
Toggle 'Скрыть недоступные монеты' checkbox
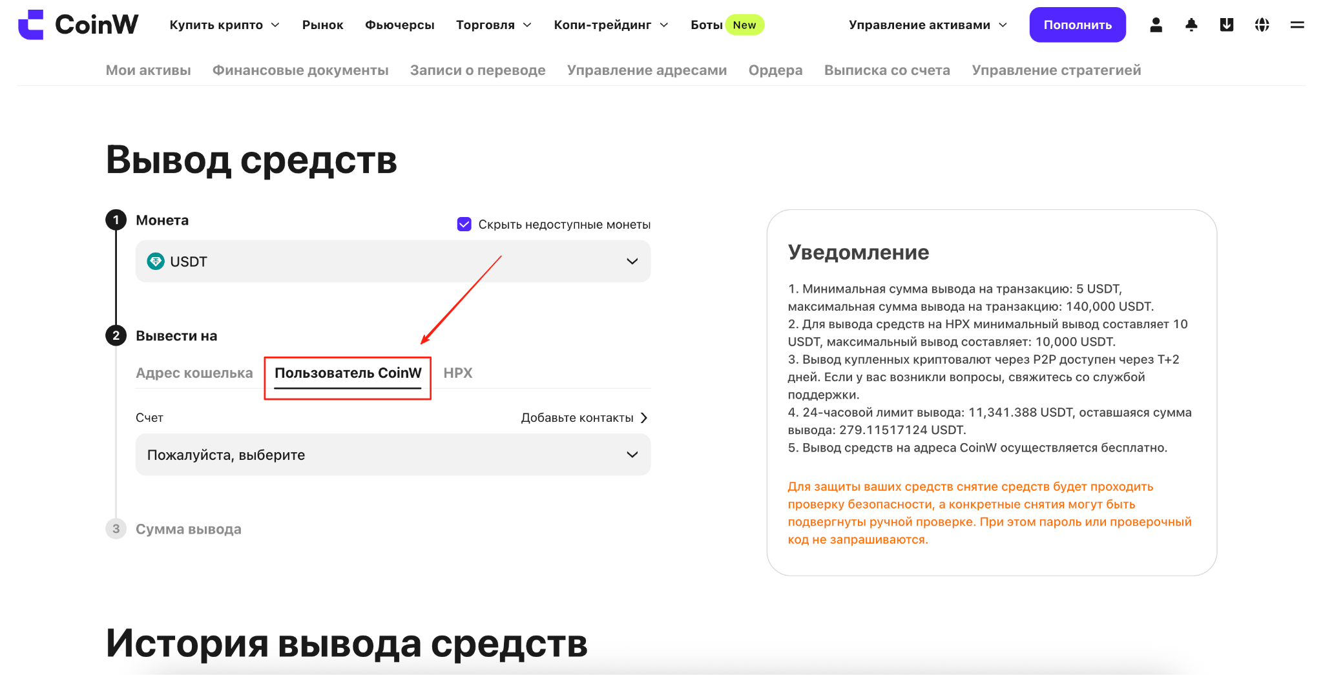pyautogui.click(x=464, y=224)
